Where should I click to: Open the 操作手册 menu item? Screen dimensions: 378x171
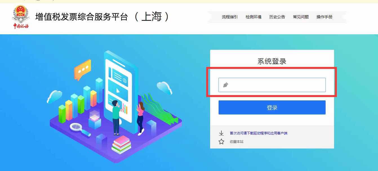pyautogui.click(x=324, y=17)
